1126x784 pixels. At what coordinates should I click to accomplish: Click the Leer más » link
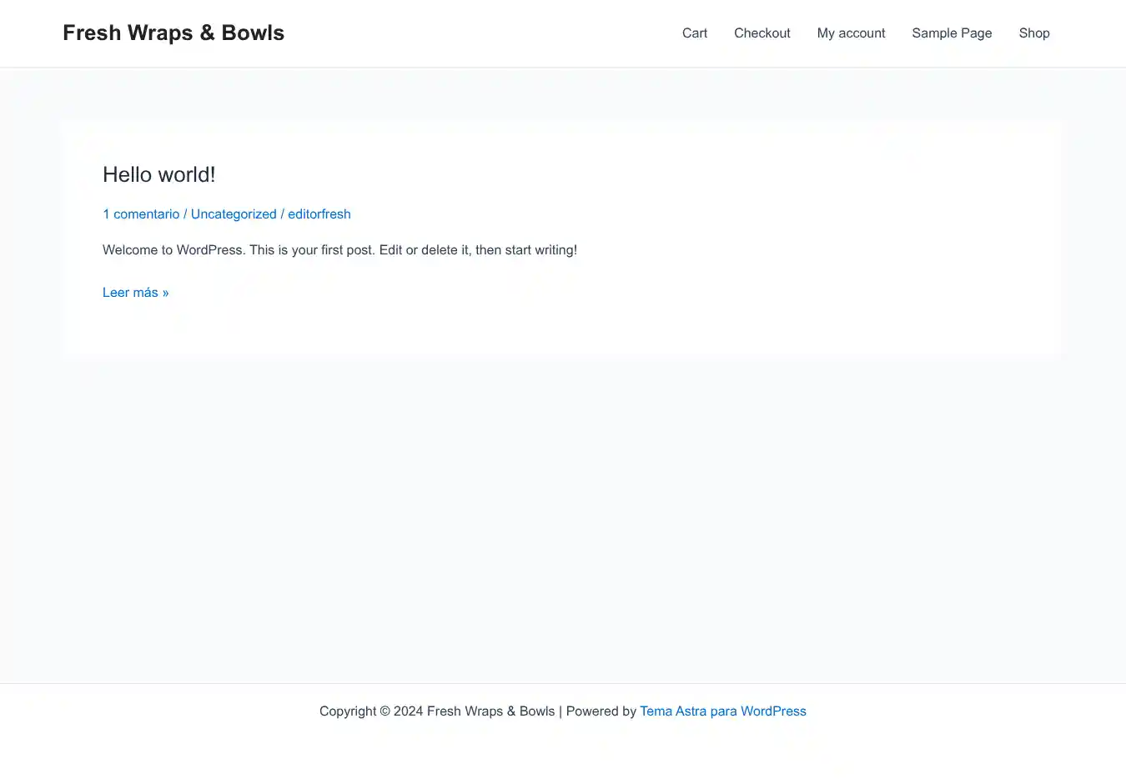tap(135, 293)
